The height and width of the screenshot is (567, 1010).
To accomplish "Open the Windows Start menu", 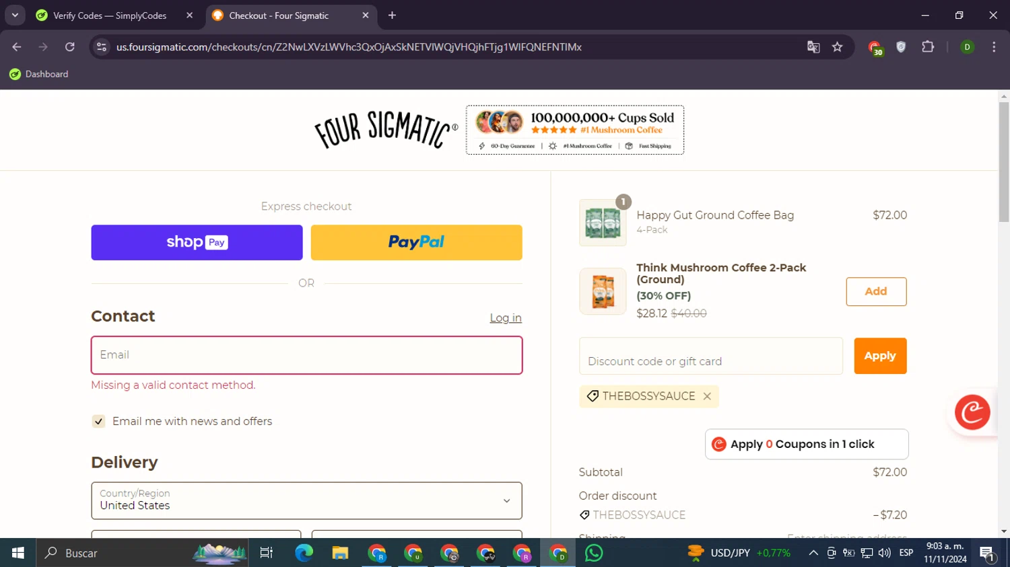I will coord(18,553).
